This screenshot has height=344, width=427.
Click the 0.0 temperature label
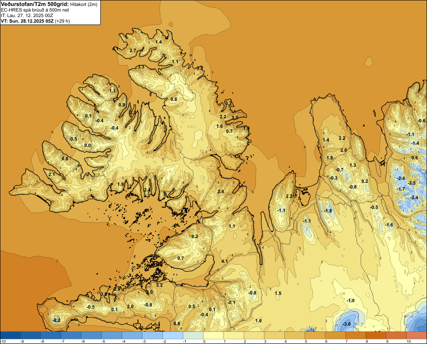point(88,146)
